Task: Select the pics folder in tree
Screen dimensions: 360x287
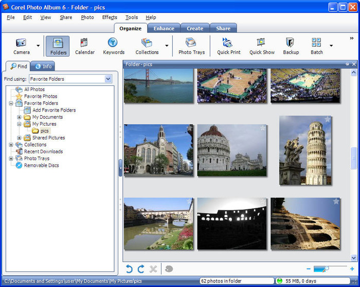Action: coord(44,131)
